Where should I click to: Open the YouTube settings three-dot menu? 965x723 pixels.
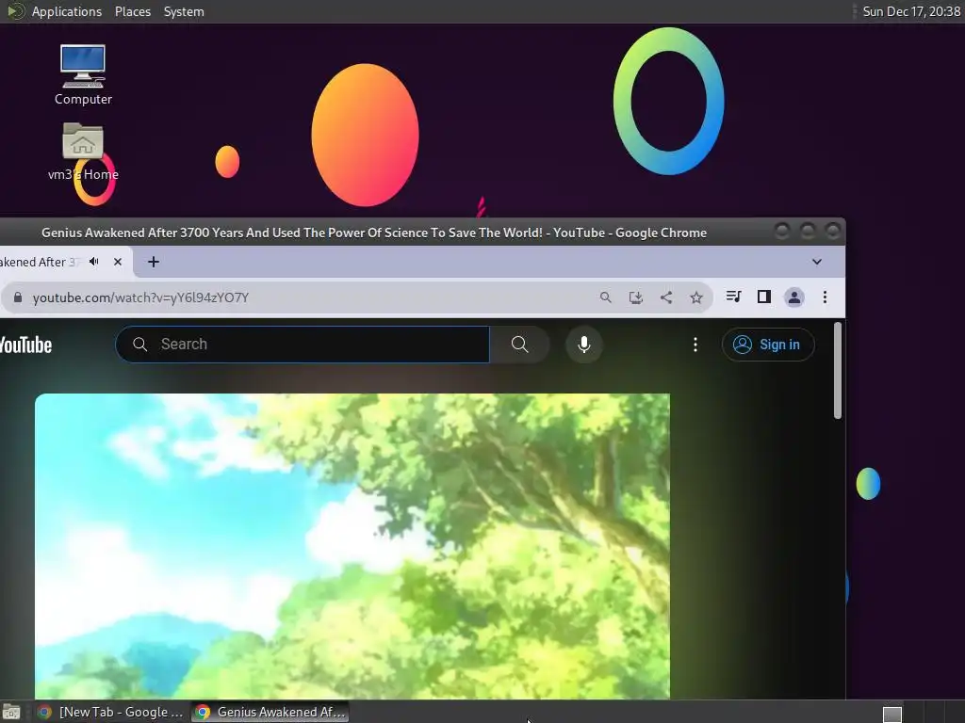coord(695,345)
